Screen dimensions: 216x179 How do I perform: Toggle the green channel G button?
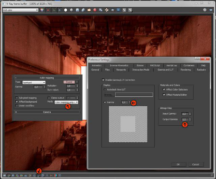[x=54, y=10]
